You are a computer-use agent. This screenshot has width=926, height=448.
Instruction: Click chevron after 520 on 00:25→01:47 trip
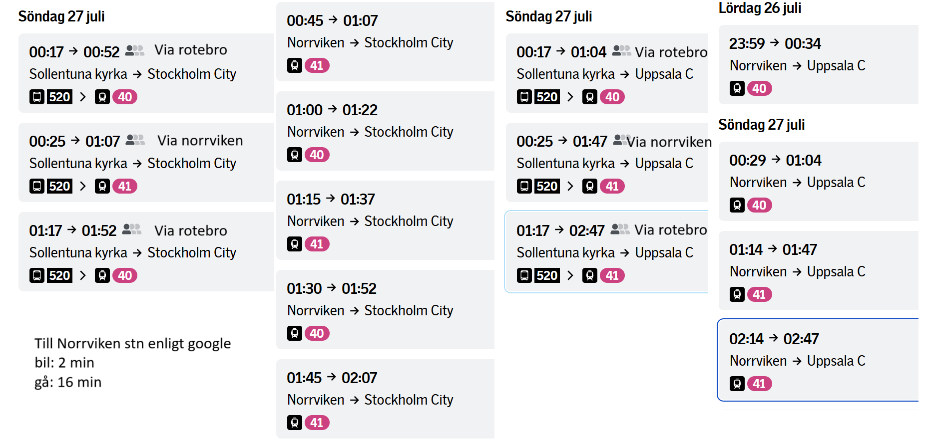570,186
